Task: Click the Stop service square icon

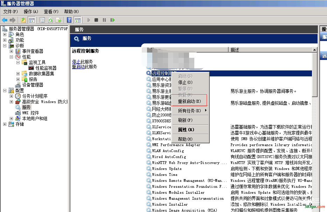Action: [96, 20]
